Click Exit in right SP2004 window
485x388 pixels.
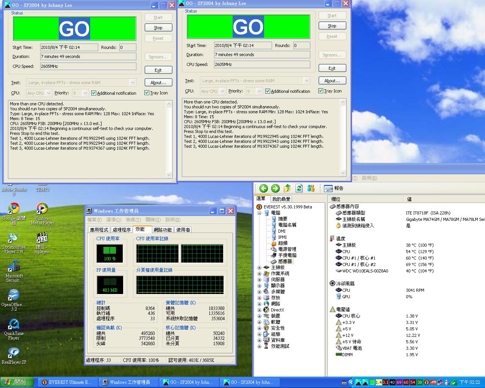[x=332, y=68]
